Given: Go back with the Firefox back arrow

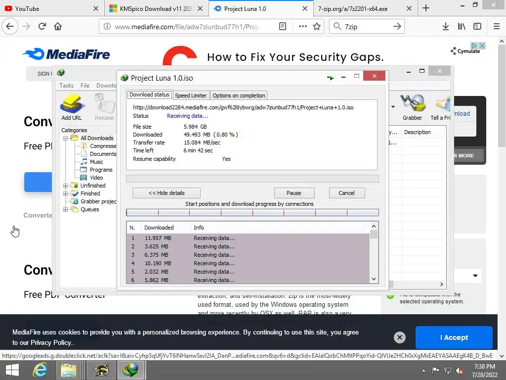Looking at the screenshot, I should (10, 26).
